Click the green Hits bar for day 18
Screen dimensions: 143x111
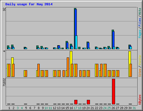click(79, 48)
